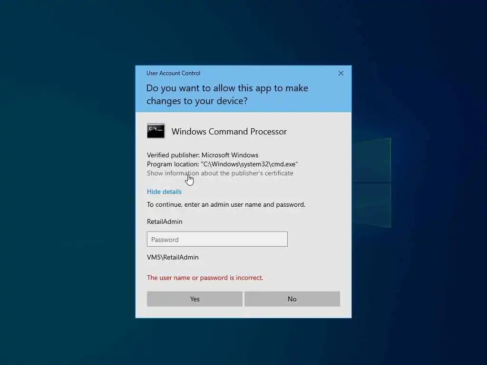Viewport: 487px width, 365px height.
Task: Close the User Account Control dialog
Action: [x=341, y=73]
